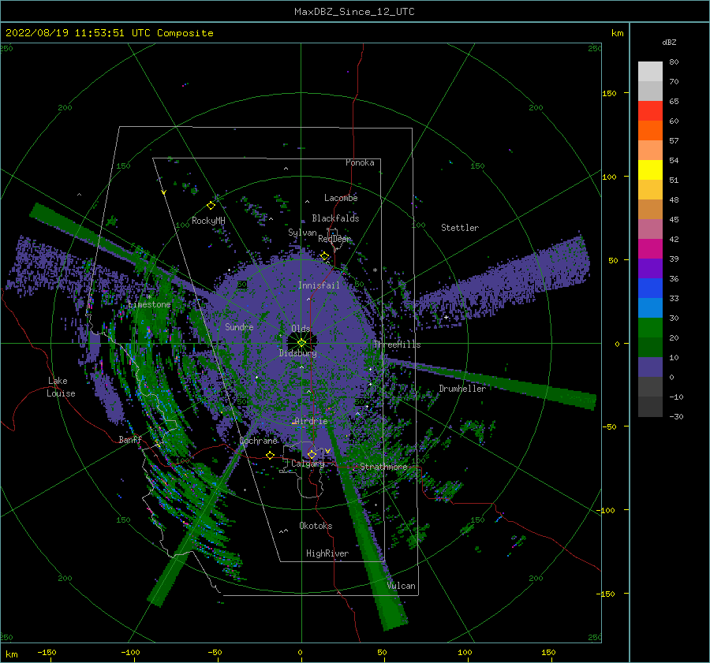
Task: Click the Sundre label
Action: click(239, 326)
